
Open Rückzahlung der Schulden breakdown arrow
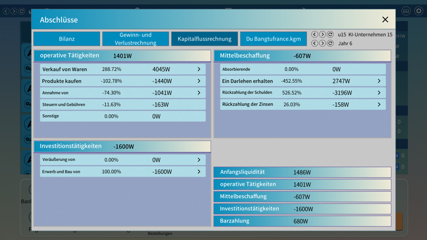(379, 93)
